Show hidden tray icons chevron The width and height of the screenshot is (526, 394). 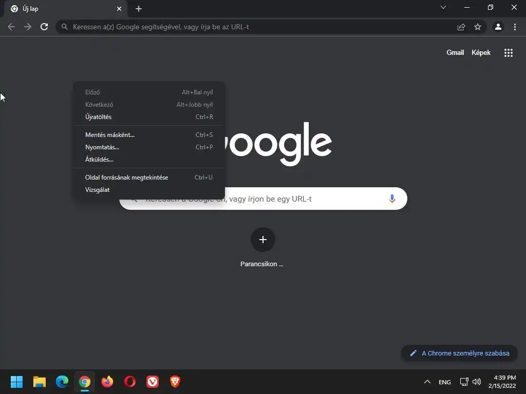point(427,382)
